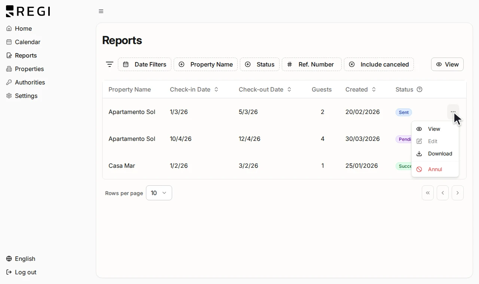
Task: Choose Edit in the row menu
Action: point(435,141)
